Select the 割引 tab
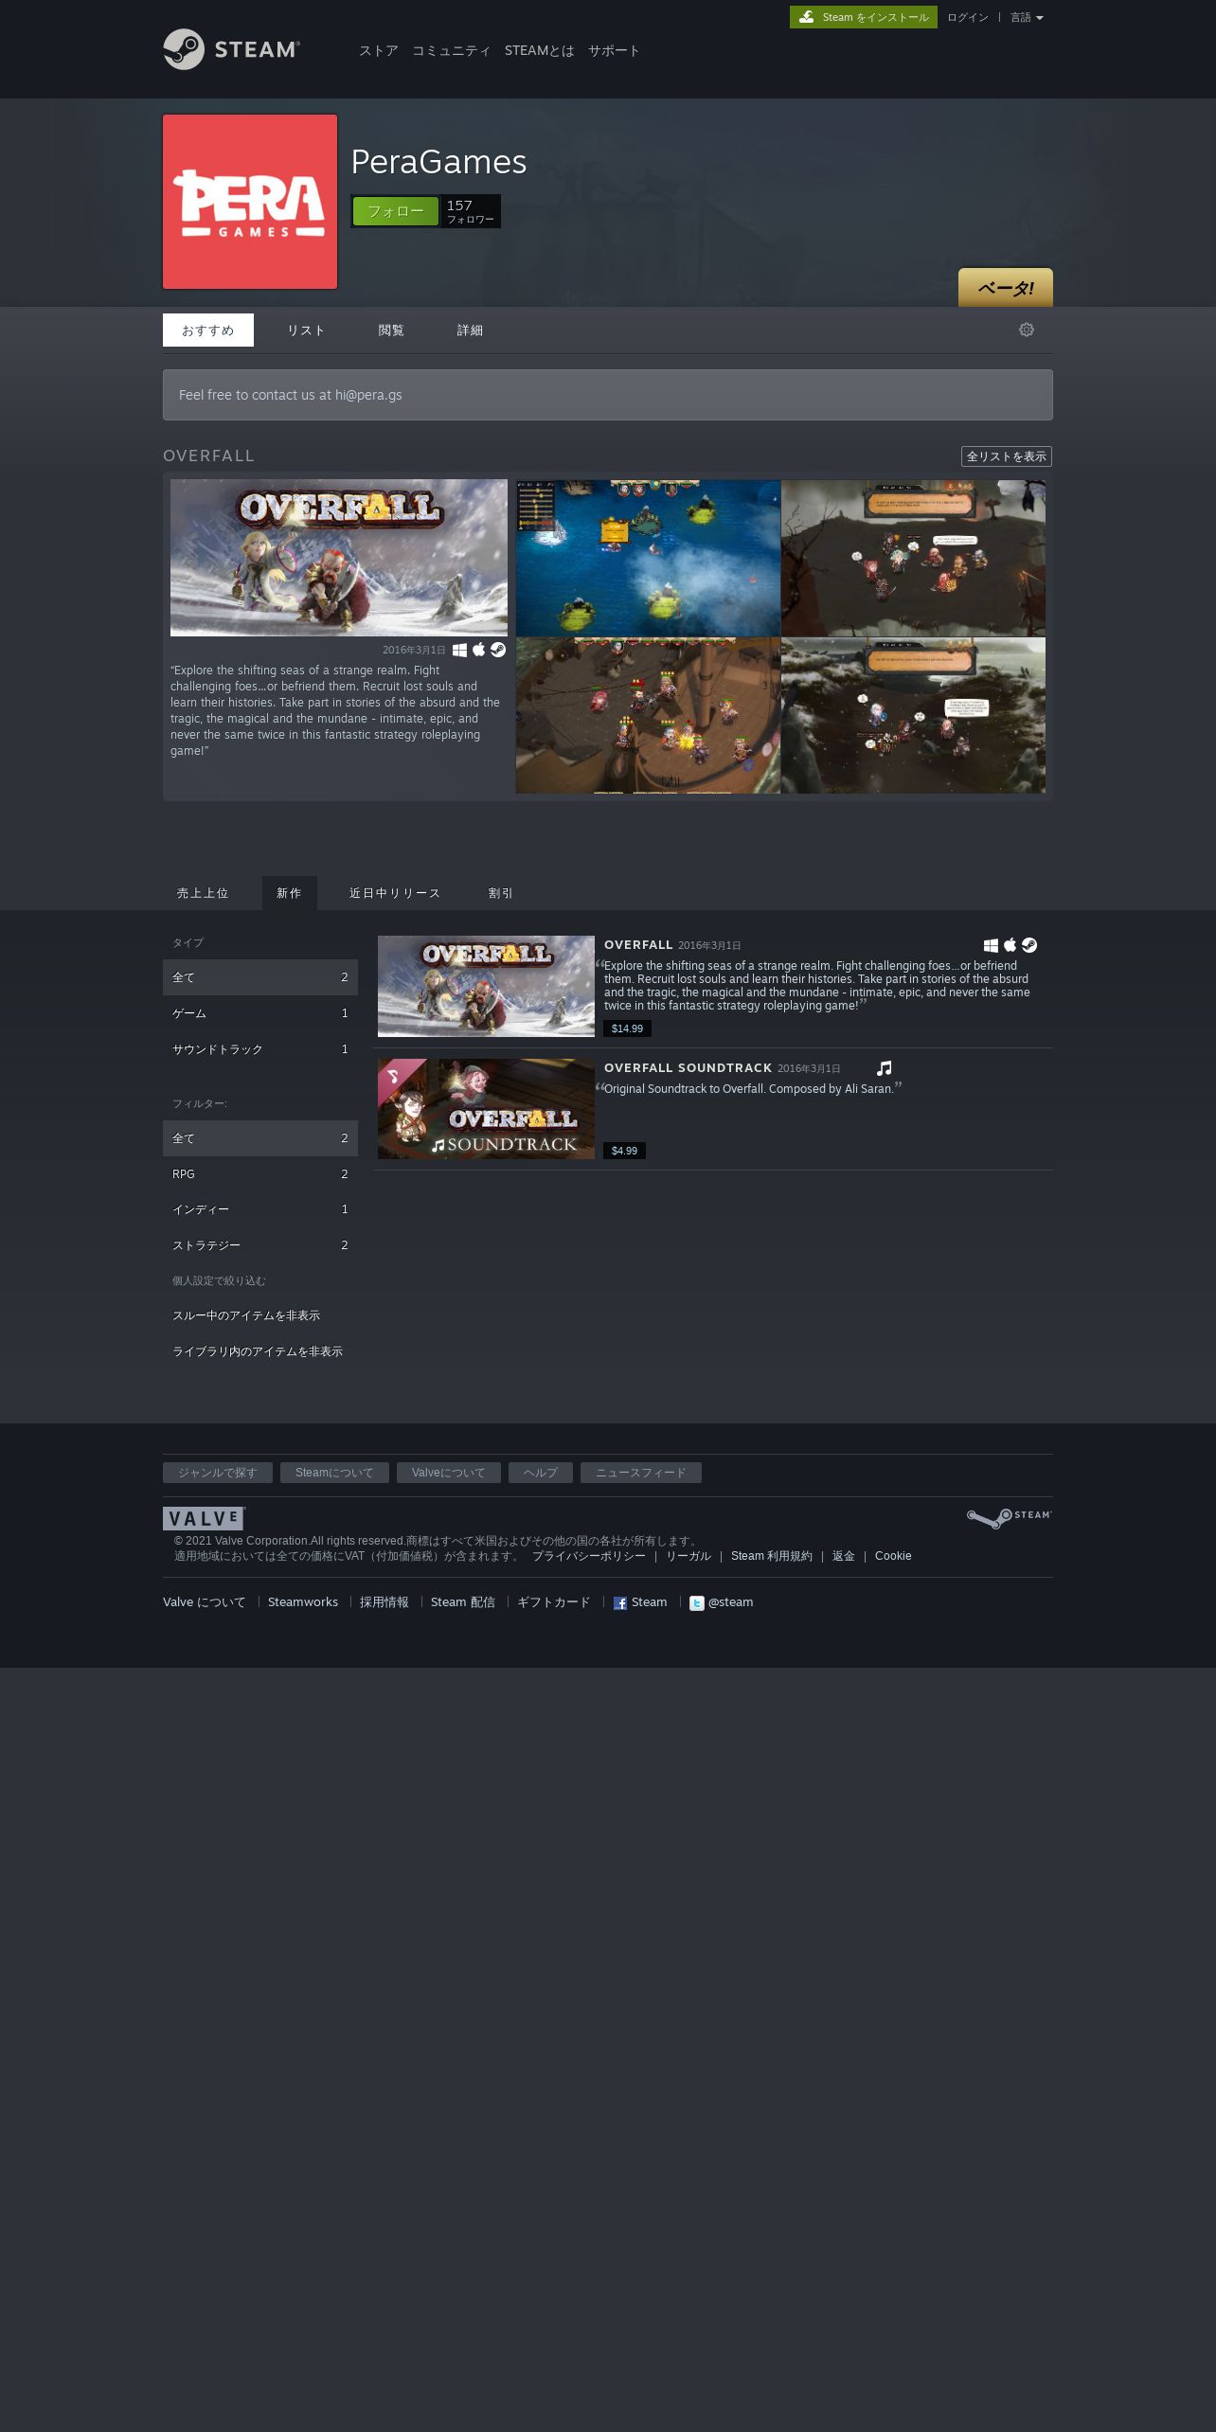This screenshot has height=2432, width=1216. pyautogui.click(x=501, y=893)
